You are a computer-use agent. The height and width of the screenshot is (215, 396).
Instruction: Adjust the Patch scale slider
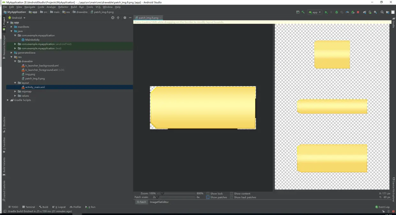tap(157, 197)
